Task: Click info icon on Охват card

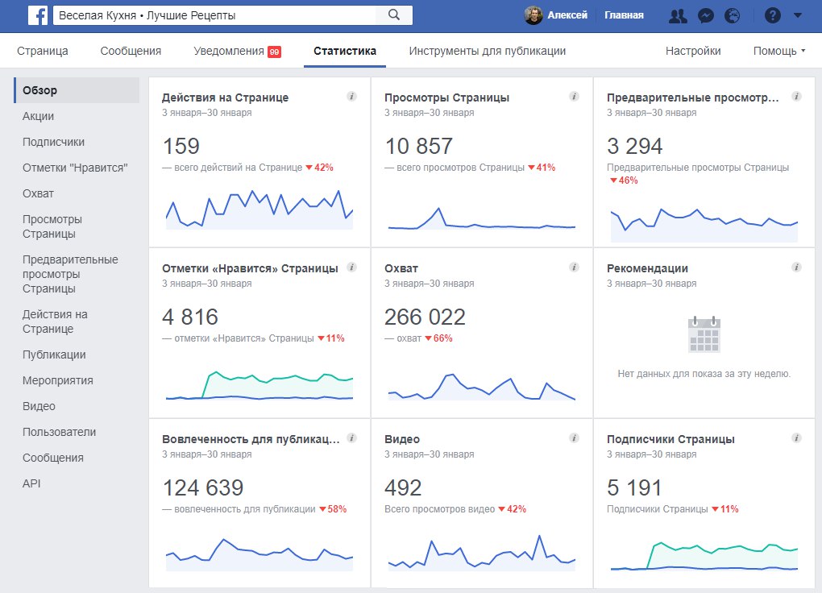Action: point(574,267)
